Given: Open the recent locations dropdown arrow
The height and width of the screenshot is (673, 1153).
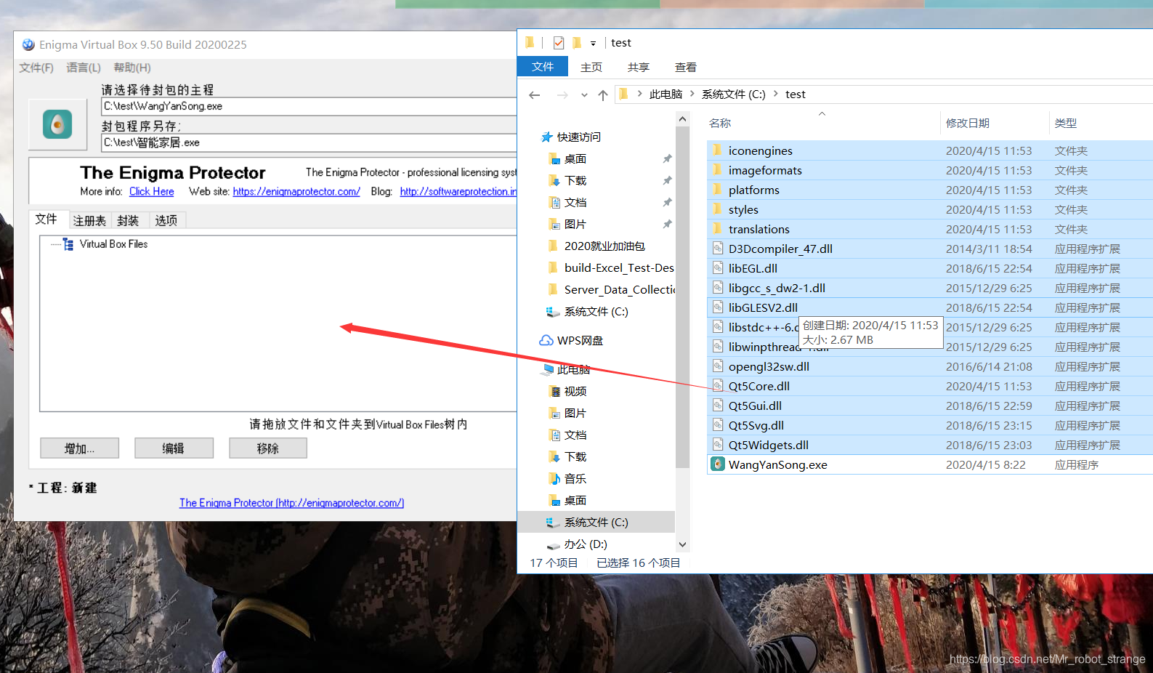Looking at the screenshot, I should (x=584, y=95).
